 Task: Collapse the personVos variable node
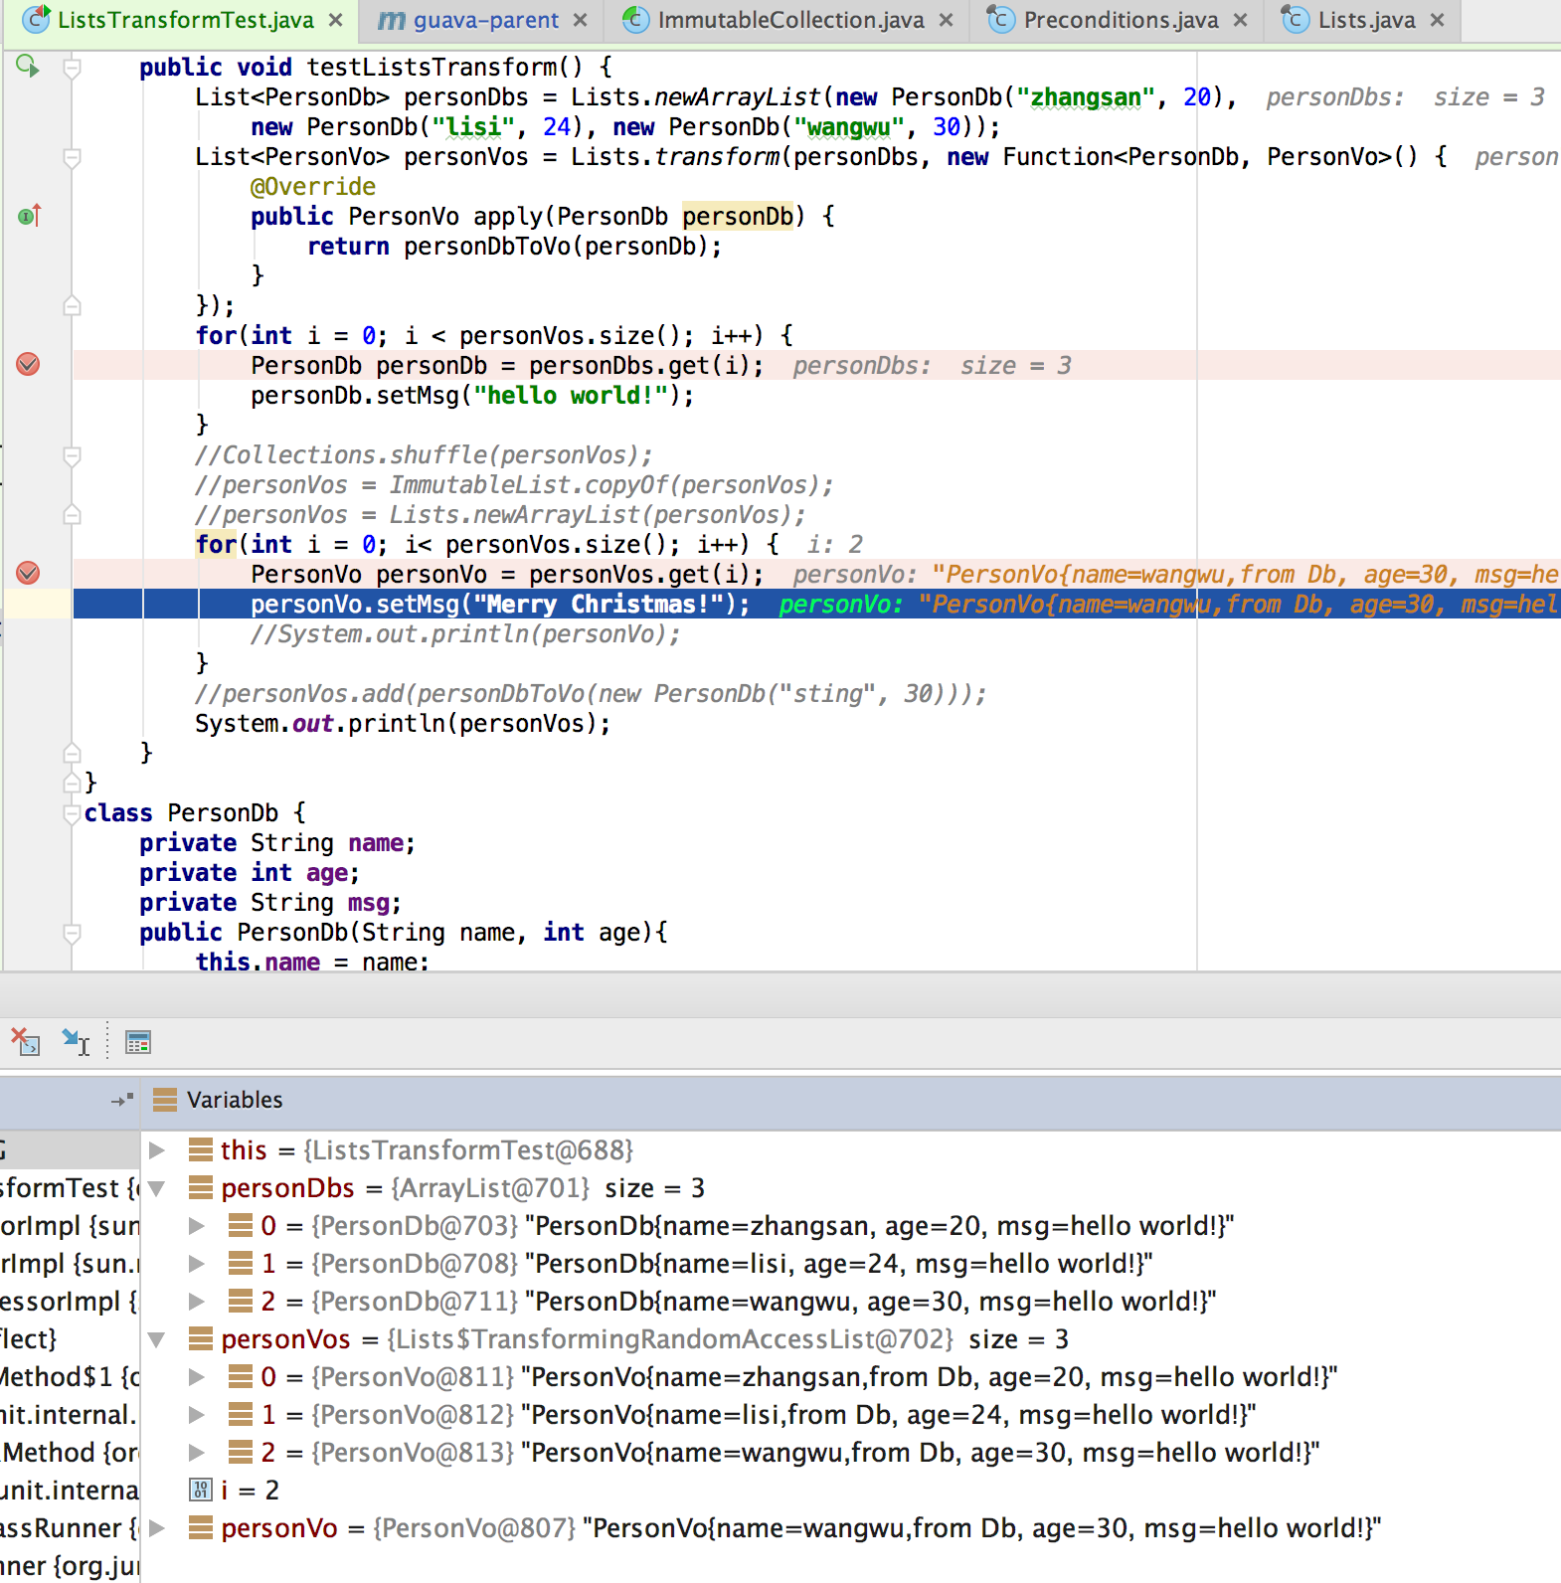click(157, 1339)
